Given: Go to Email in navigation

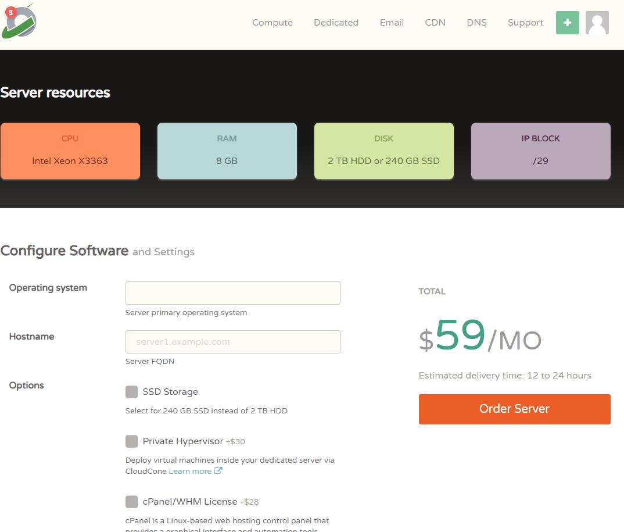Looking at the screenshot, I should pos(392,23).
